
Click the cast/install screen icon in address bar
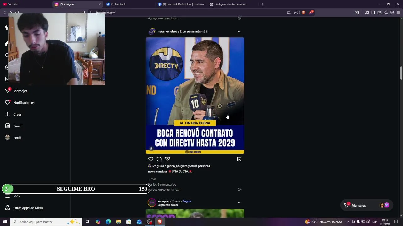point(289,13)
